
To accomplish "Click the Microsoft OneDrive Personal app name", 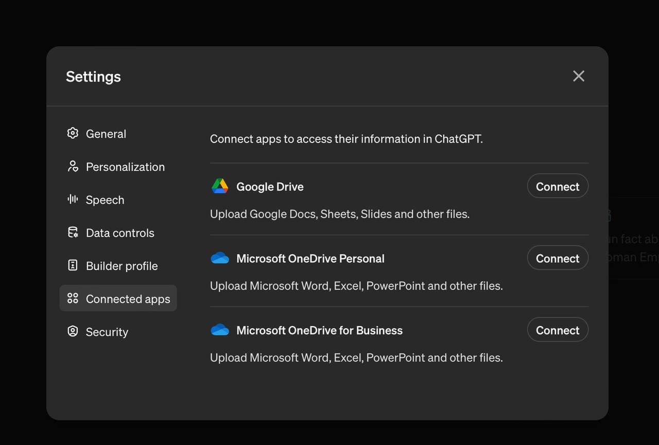I will tap(310, 258).
